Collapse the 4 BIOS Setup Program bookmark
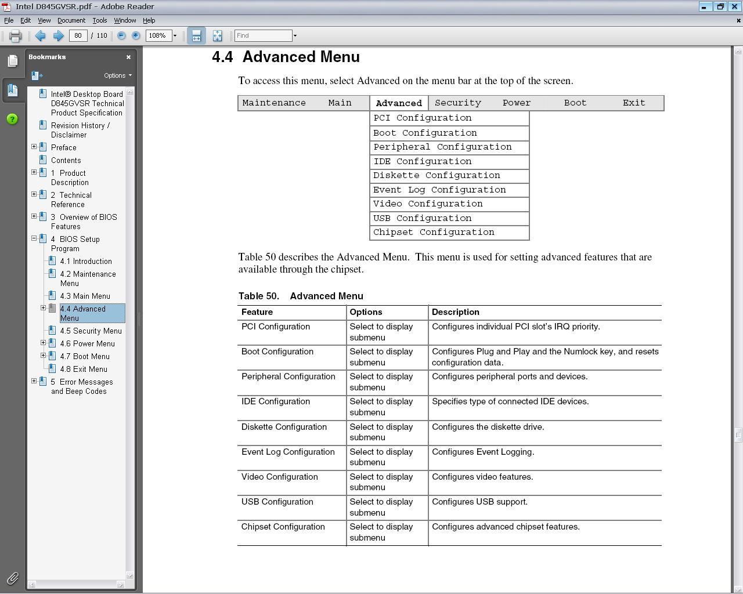The height and width of the screenshot is (594, 743). [x=34, y=238]
